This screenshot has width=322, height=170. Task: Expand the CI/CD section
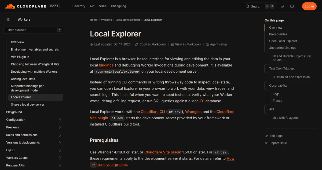(x=60, y=150)
